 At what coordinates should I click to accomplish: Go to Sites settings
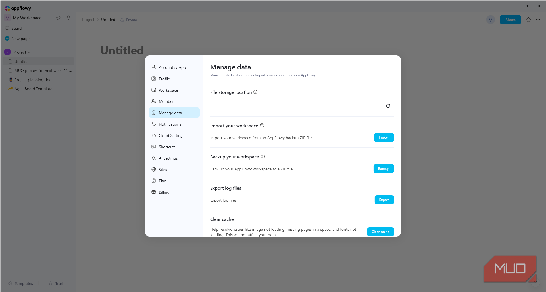tap(174, 170)
